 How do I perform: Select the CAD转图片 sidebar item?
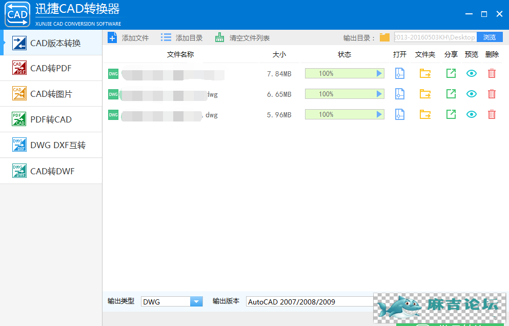[51, 94]
